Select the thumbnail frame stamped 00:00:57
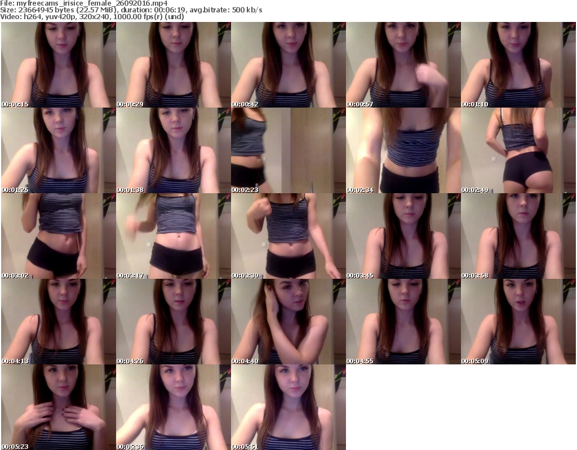Viewport: 577px width, 450px height. pos(403,65)
